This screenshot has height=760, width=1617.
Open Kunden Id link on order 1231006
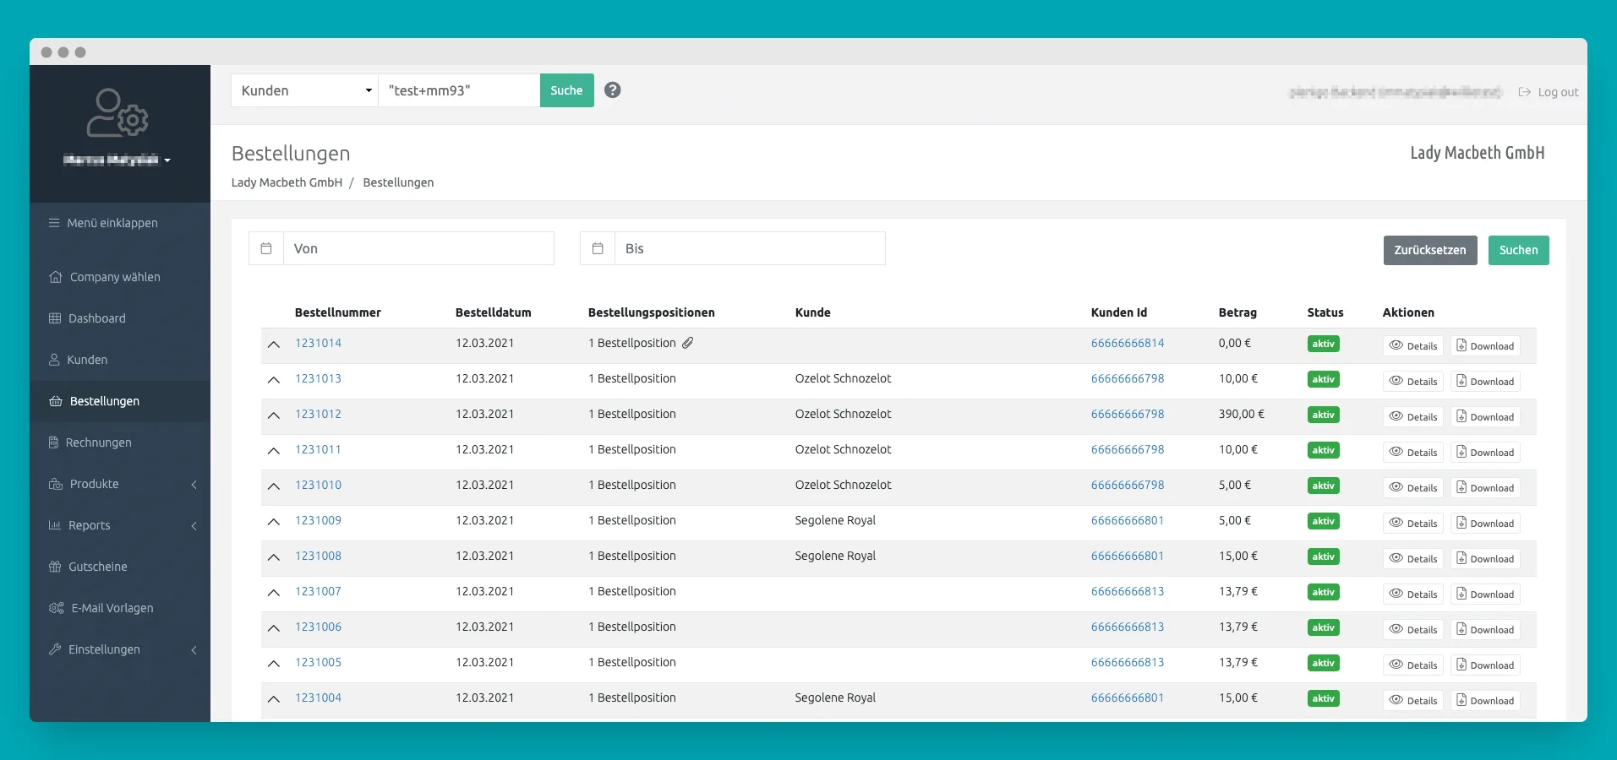coord(1128,627)
